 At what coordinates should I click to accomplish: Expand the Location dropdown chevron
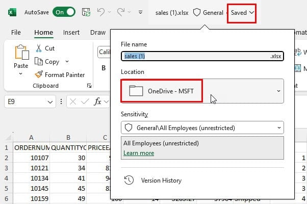[278, 91]
